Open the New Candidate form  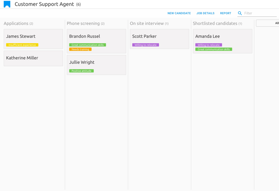click(179, 13)
